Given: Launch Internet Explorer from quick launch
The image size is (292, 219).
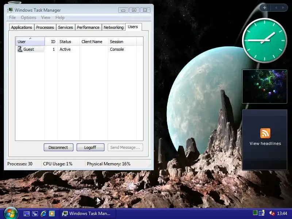Looking at the screenshot, I should click(x=43, y=214).
